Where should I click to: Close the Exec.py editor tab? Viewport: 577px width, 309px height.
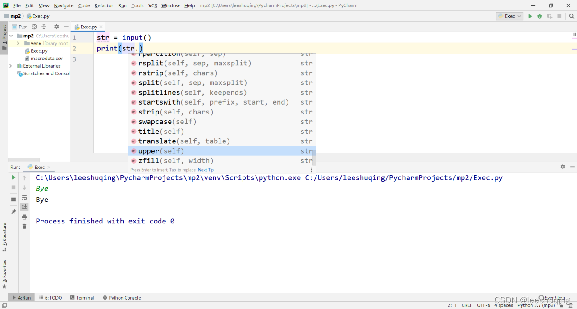(101, 27)
